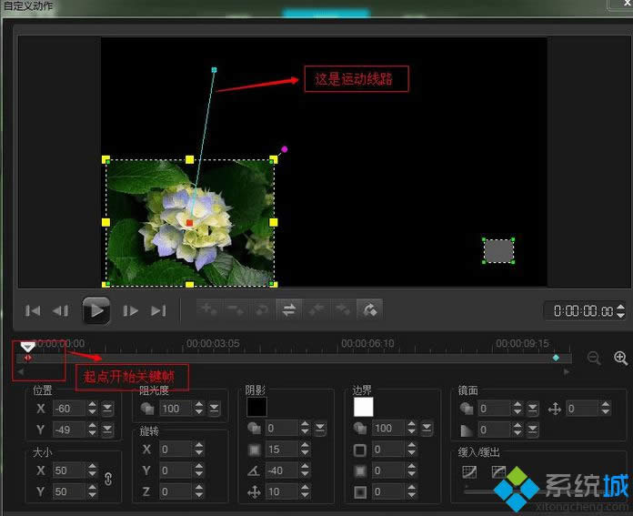The width and height of the screenshot is (633, 516).
Task: Step forward to next frame
Action: pyautogui.click(x=131, y=311)
